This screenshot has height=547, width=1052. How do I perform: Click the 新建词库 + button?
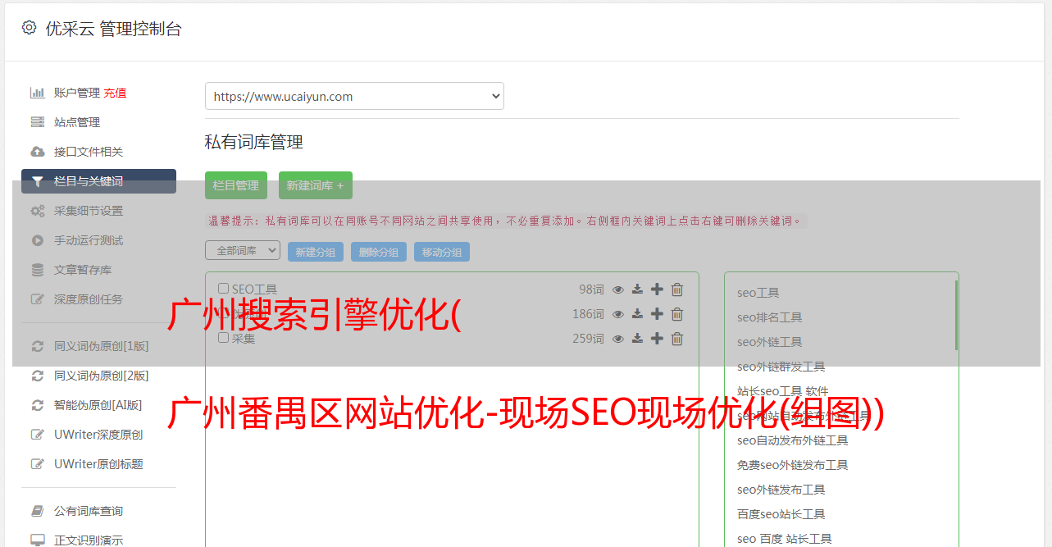coord(316,185)
